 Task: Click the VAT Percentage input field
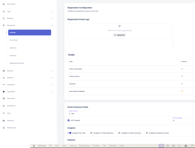pos(183,120)
